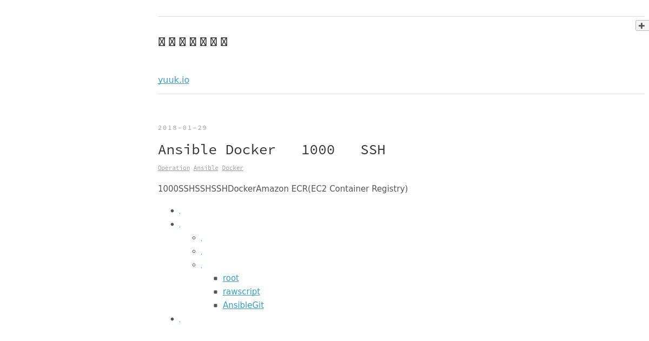Open the third circle-bulleted sub-entry above root
Screen dimensions: 649x341
pos(201,266)
